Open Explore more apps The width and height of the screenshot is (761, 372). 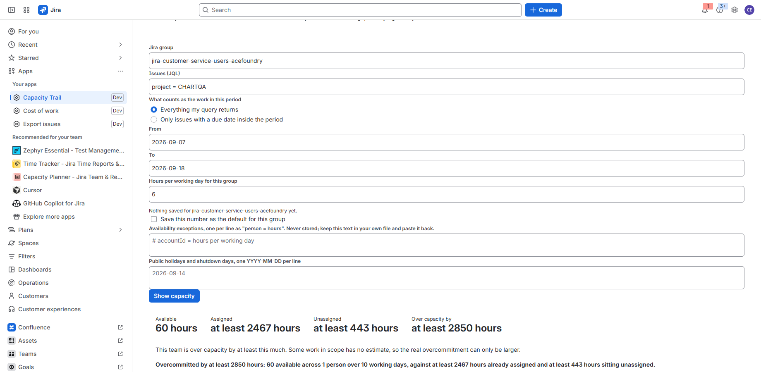click(68, 217)
